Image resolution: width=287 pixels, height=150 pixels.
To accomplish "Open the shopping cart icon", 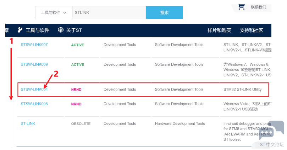I will (242, 7).
